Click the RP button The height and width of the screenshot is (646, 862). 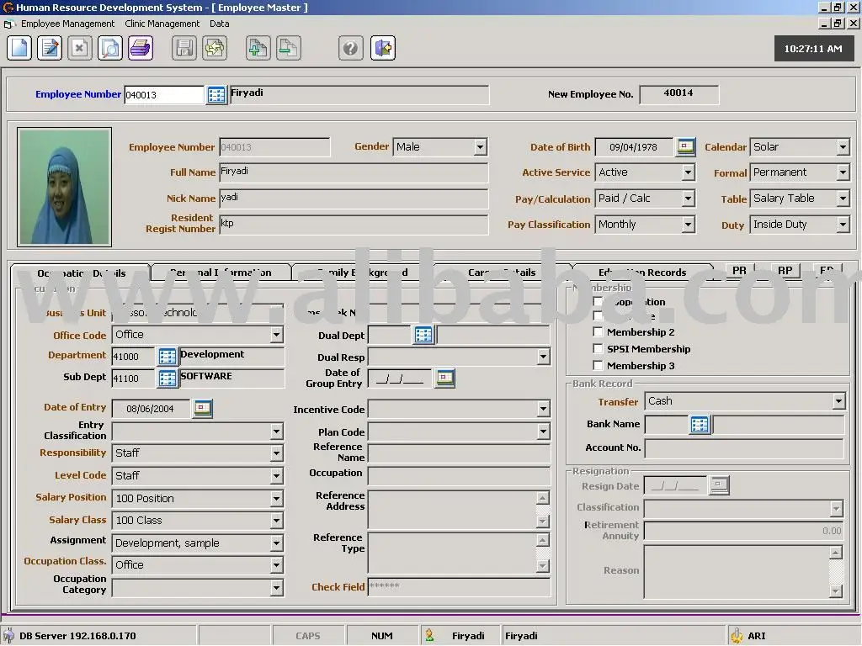click(785, 271)
